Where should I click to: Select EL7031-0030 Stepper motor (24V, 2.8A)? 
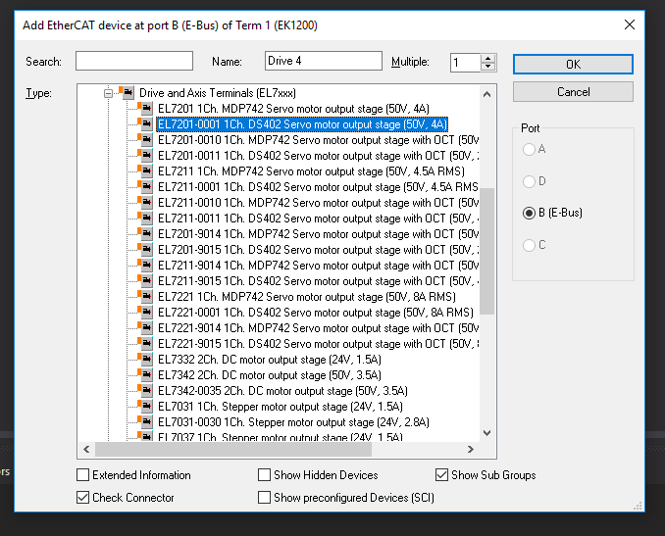point(293,422)
